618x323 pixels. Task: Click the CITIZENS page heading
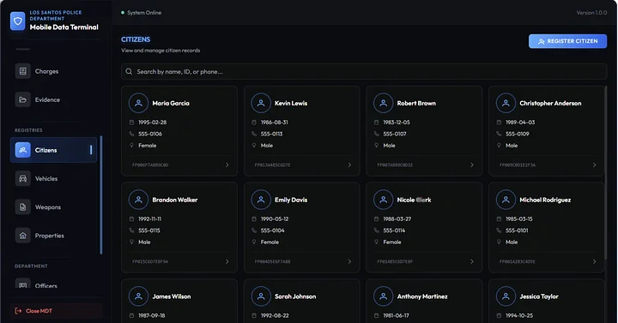136,39
